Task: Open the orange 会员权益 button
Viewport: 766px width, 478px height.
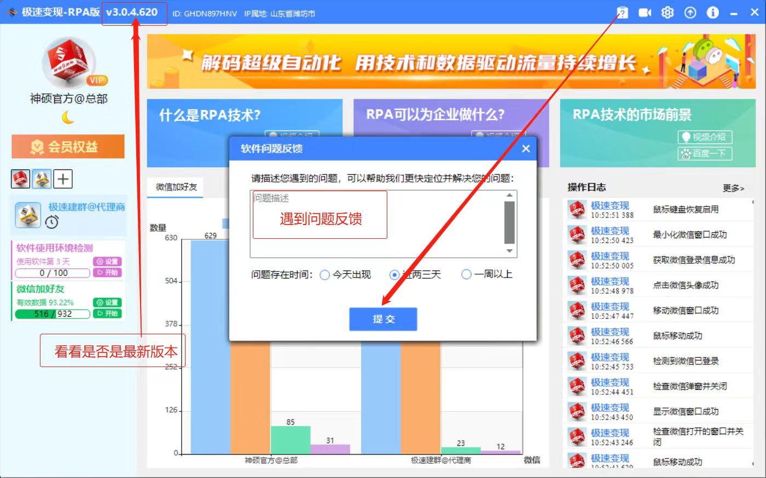Action: (x=68, y=146)
